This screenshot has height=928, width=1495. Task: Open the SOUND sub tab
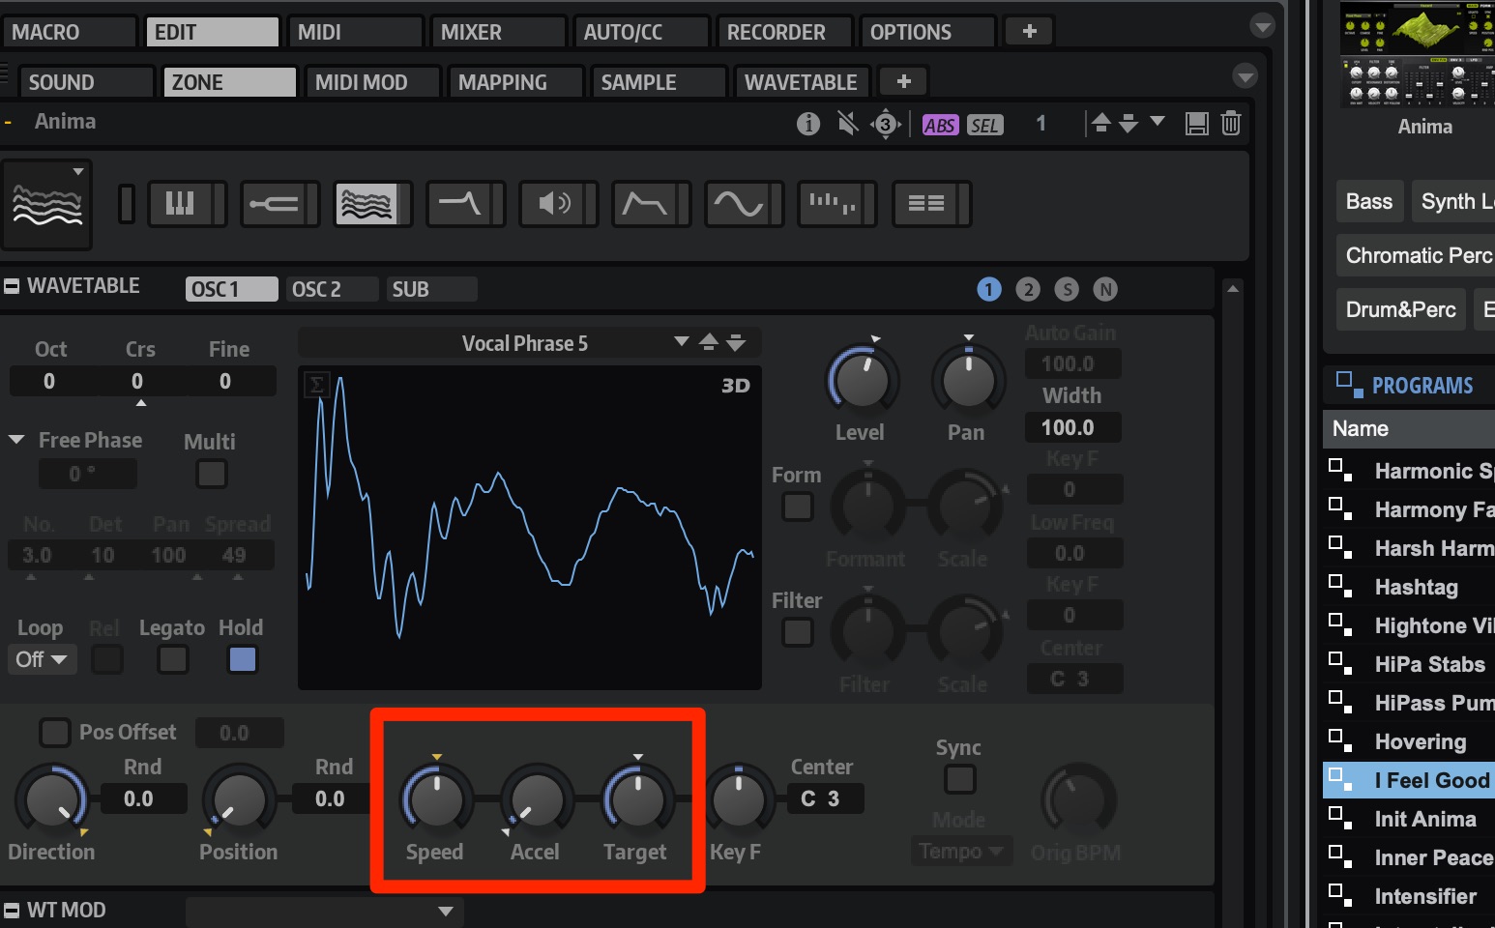87,82
